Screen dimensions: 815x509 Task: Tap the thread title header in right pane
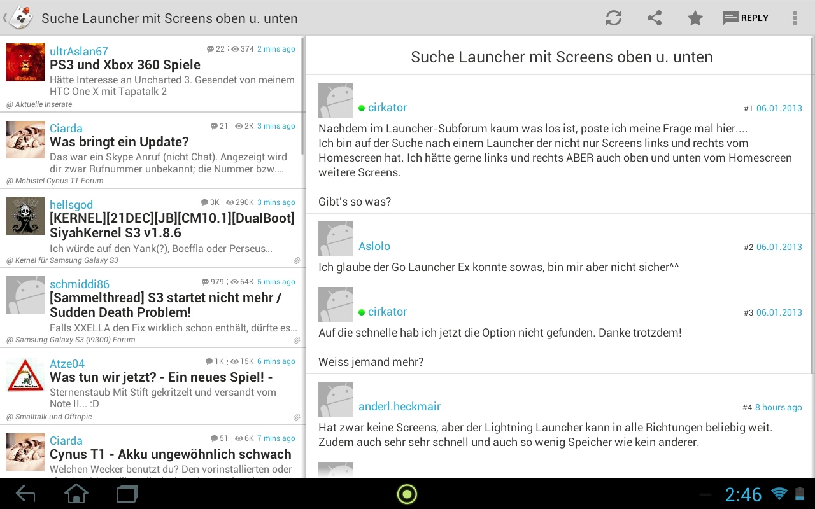(562, 57)
